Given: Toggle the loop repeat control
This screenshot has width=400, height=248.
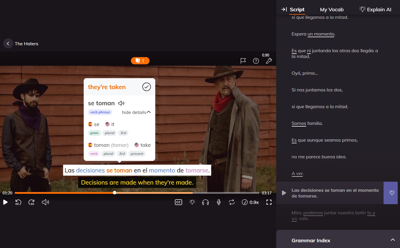Looking at the screenshot, I should [x=232, y=202].
